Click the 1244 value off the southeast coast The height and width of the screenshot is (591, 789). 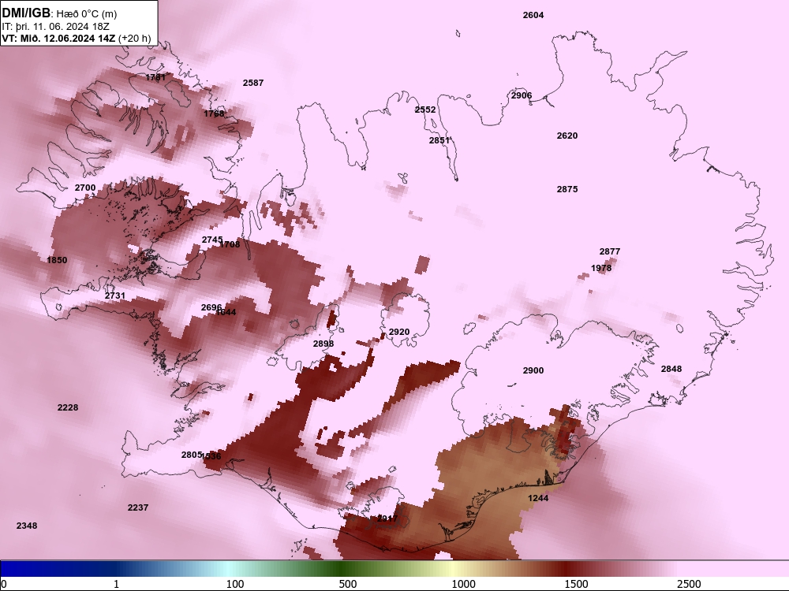(538, 498)
